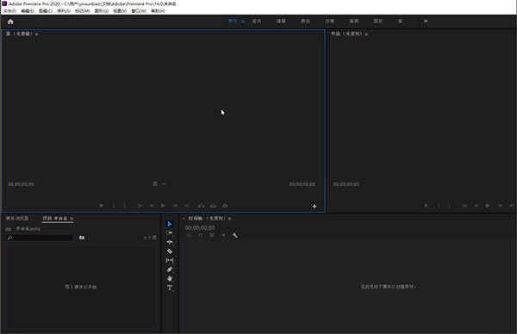Open the Source monitor button editor plus icon
517x334 pixels.
pos(315,207)
